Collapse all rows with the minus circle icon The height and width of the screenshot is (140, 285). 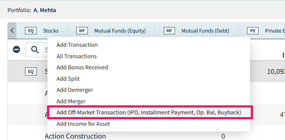pyautogui.click(x=16, y=49)
